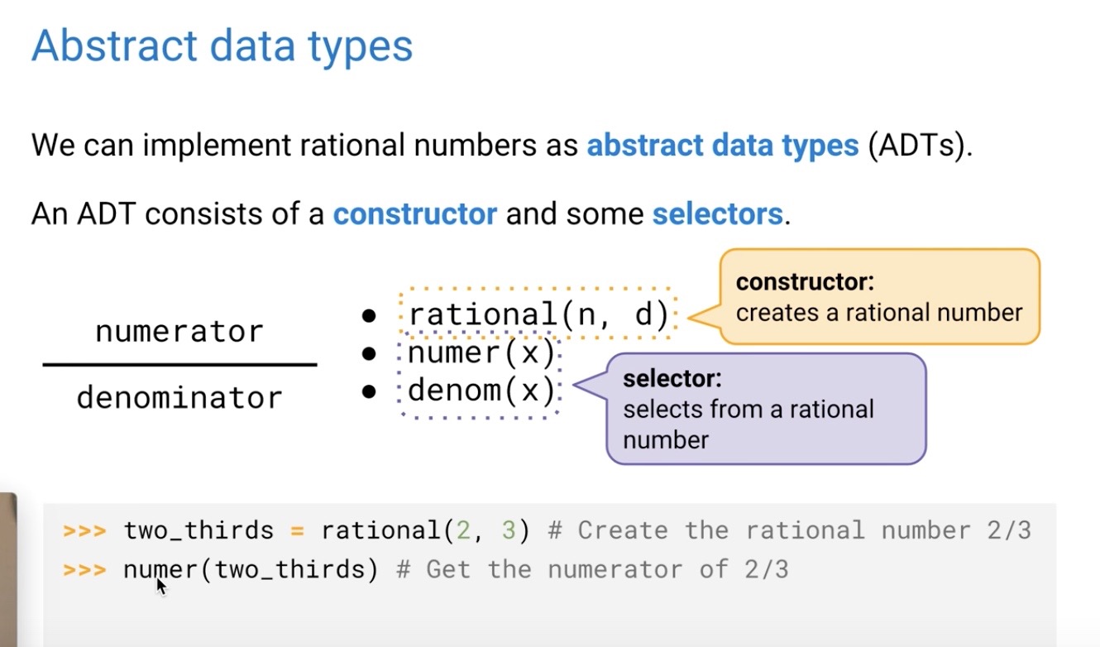Select the highlighted 'abstract data types' term
The width and height of the screenshot is (1100, 647).
coord(723,146)
